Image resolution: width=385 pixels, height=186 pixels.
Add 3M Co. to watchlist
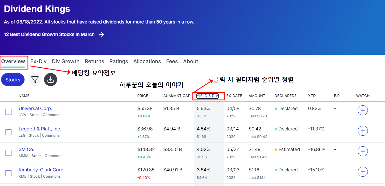pyautogui.click(x=363, y=151)
